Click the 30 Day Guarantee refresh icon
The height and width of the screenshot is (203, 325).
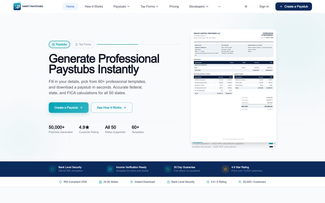point(167,169)
